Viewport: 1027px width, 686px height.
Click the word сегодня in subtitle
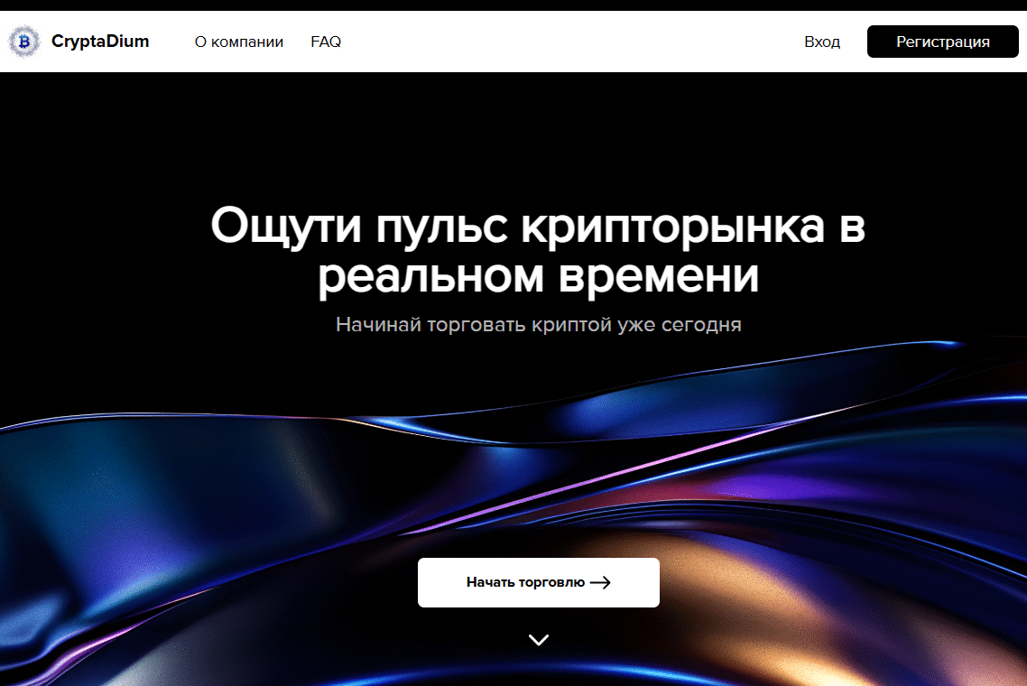click(699, 325)
